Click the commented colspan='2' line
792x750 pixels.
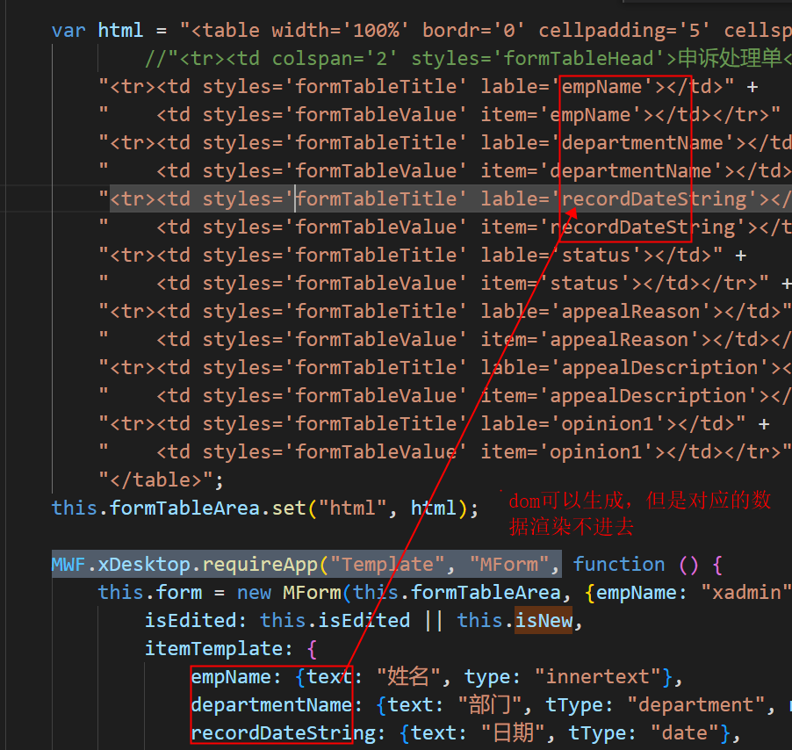point(468,59)
